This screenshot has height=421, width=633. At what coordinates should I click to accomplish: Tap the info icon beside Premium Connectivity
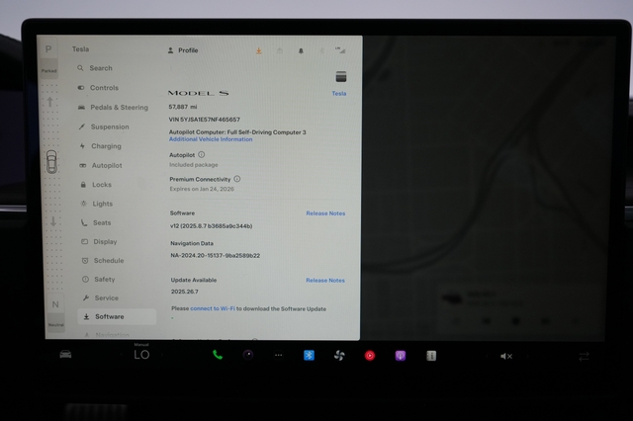click(237, 179)
